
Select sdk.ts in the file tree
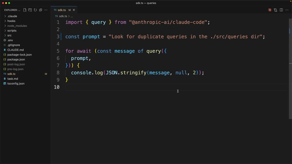pyautogui.click(x=25, y=74)
